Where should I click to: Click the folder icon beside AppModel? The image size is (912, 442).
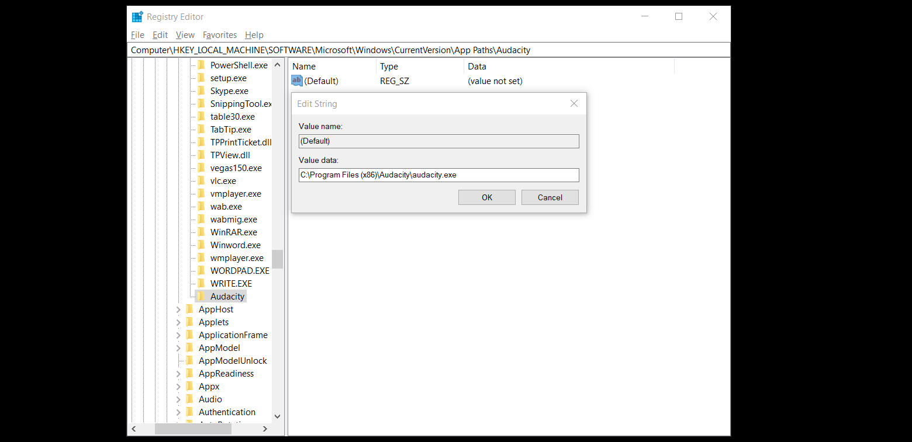[x=189, y=347]
